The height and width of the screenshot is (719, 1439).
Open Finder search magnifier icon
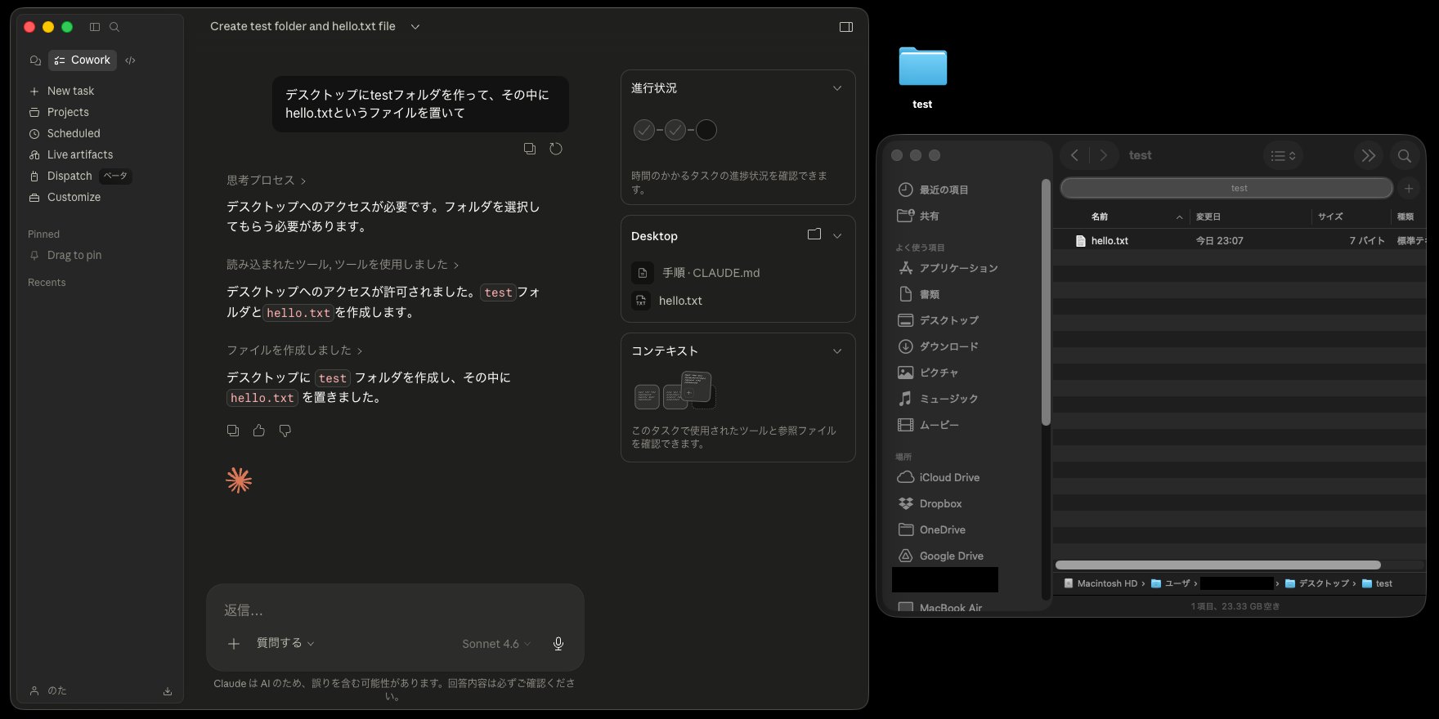click(1405, 155)
